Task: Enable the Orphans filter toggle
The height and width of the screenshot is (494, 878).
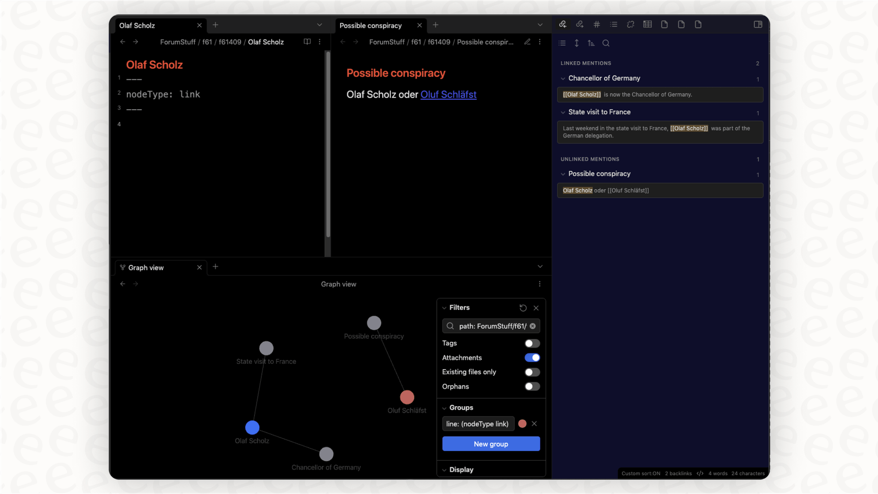Action: [532, 386]
